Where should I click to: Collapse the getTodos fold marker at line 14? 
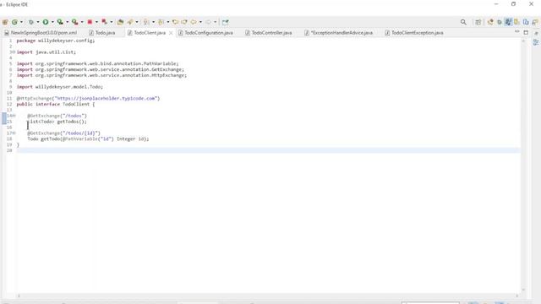14,116
